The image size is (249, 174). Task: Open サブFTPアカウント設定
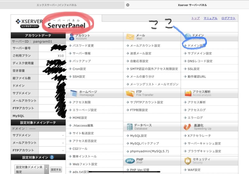pos(147,102)
